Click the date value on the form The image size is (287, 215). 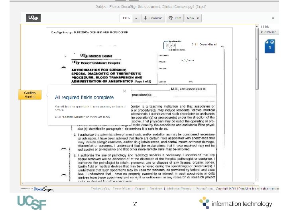coord(187,61)
